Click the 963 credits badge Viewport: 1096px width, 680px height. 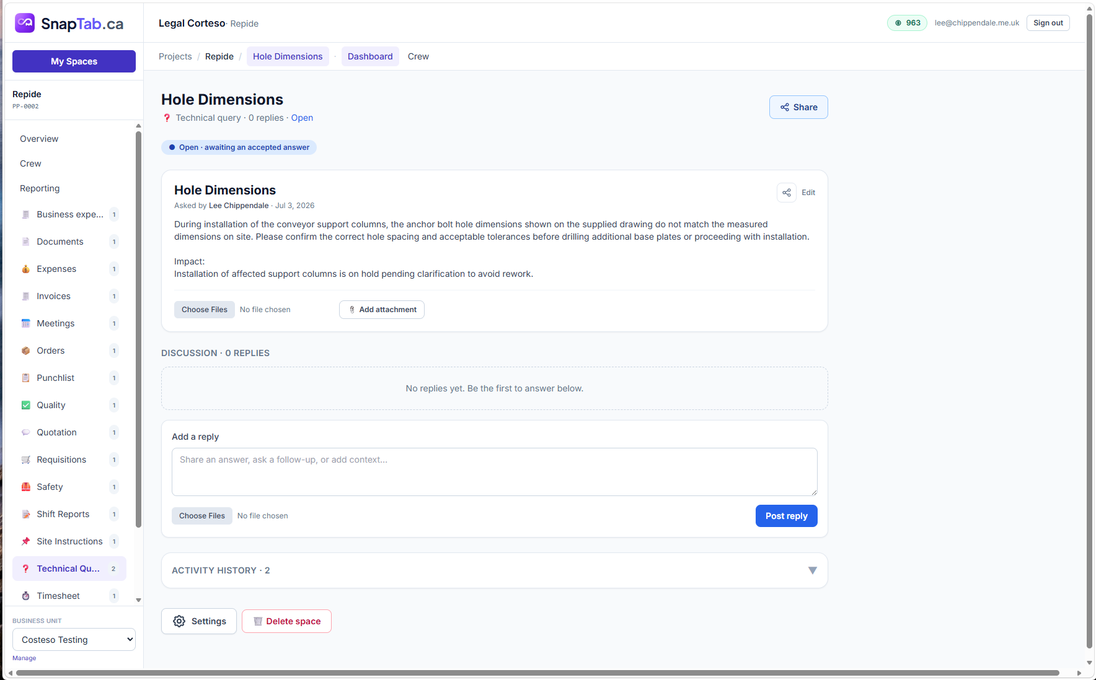click(907, 23)
